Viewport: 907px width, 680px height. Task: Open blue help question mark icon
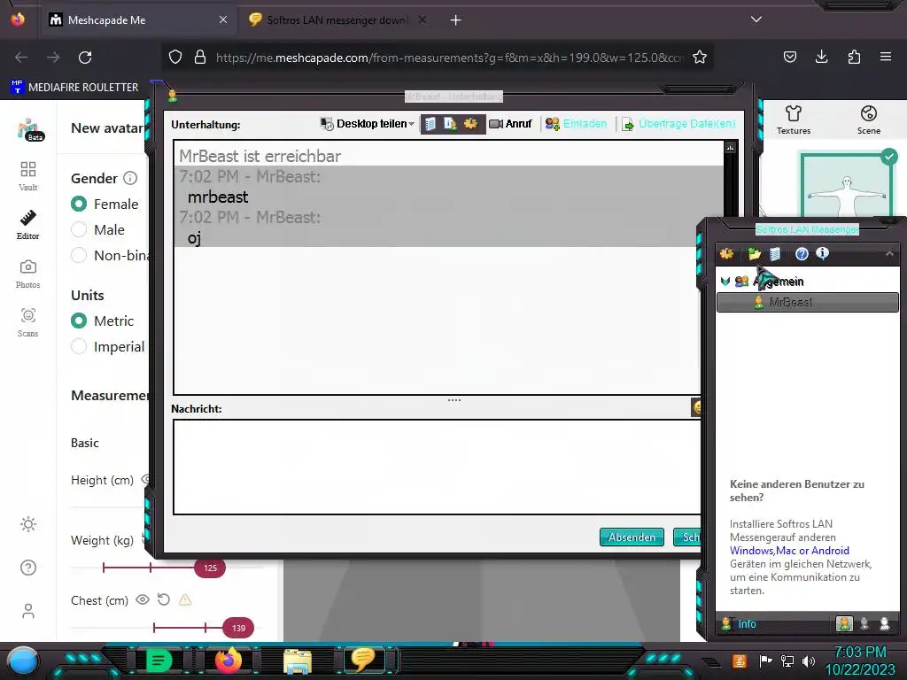pos(802,254)
